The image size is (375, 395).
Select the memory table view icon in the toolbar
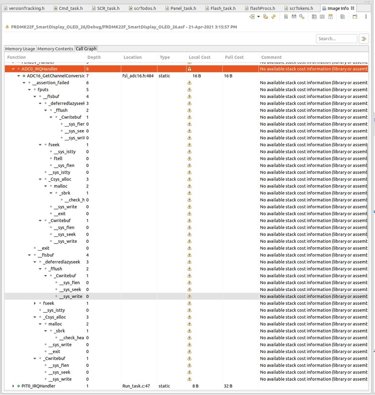pyautogui.click(x=322, y=17)
